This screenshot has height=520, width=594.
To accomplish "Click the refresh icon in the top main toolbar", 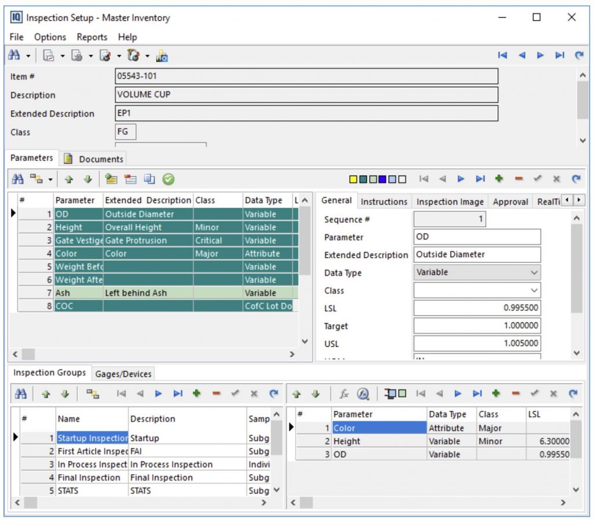I will pyautogui.click(x=578, y=56).
